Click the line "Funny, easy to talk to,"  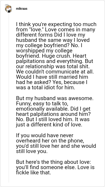point(42,104)
